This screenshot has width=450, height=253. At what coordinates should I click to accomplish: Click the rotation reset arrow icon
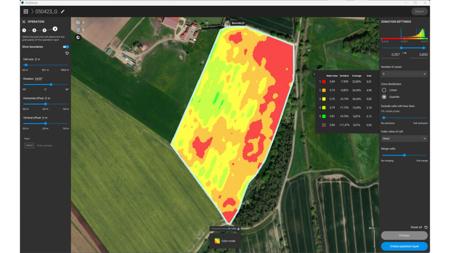click(66, 53)
